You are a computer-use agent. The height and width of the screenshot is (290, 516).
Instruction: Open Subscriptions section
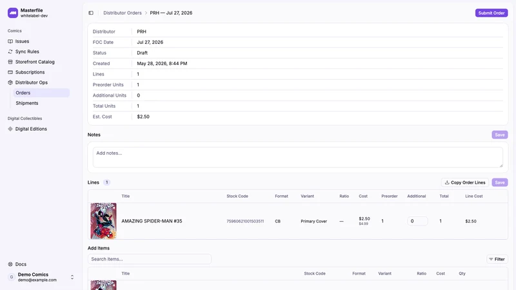pos(30,72)
